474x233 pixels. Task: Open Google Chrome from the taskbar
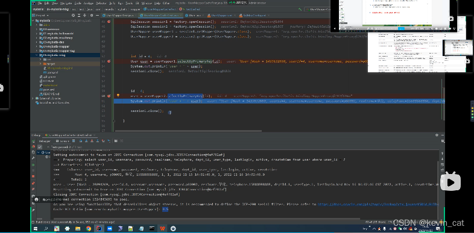[x=88, y=229]
